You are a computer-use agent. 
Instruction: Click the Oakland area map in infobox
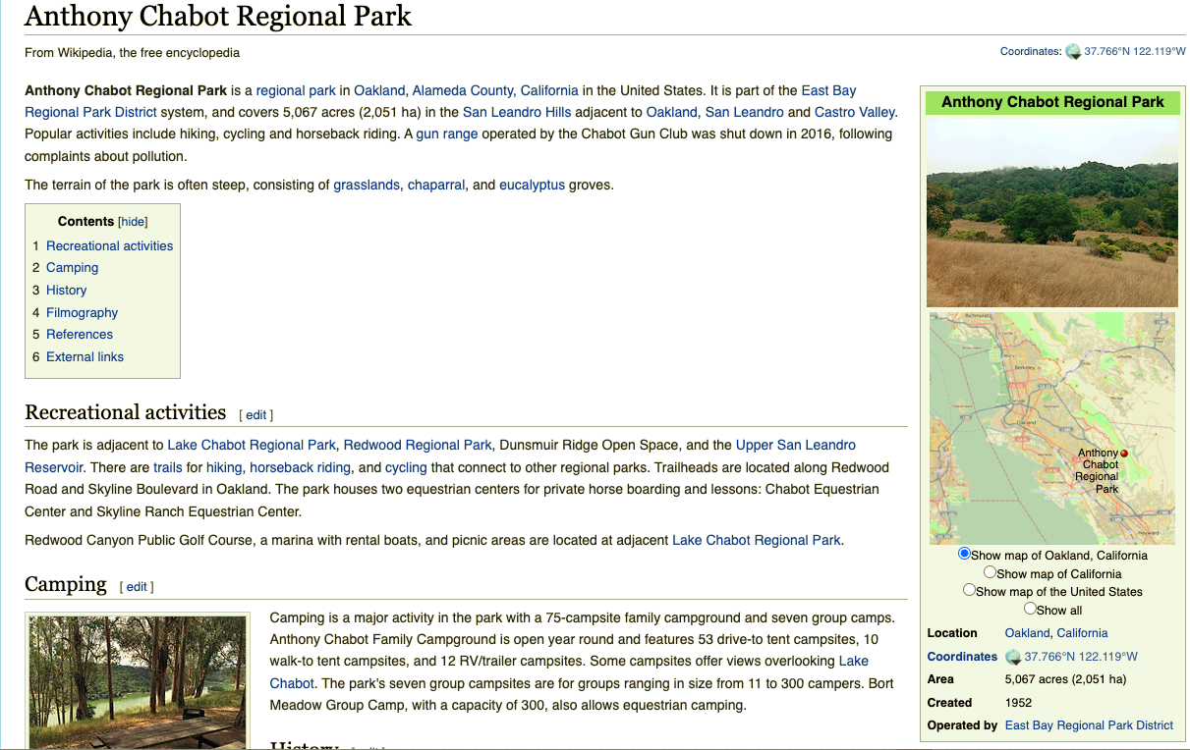click(x=1052, y=428)
